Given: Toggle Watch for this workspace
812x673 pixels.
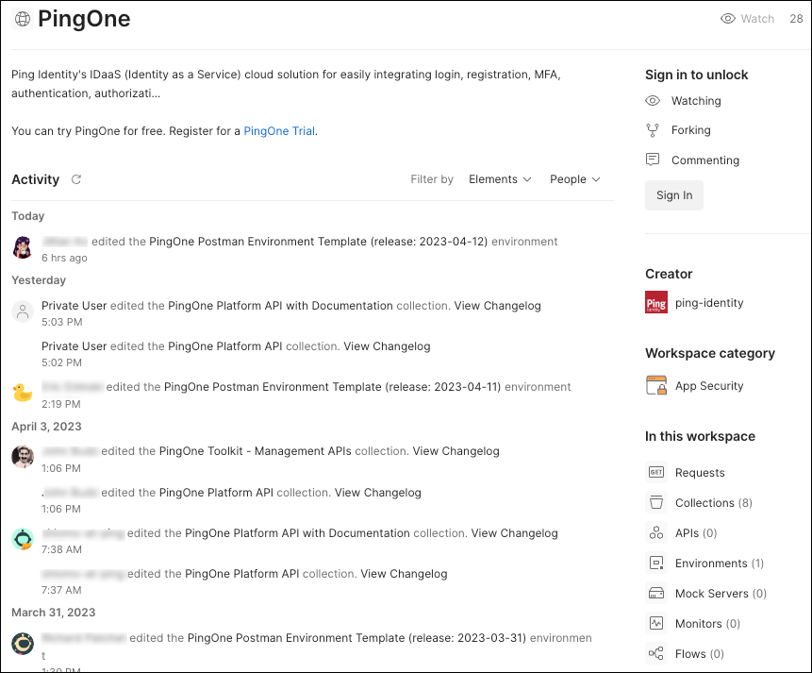Looking at the screenshot, I should click(748, 18).
